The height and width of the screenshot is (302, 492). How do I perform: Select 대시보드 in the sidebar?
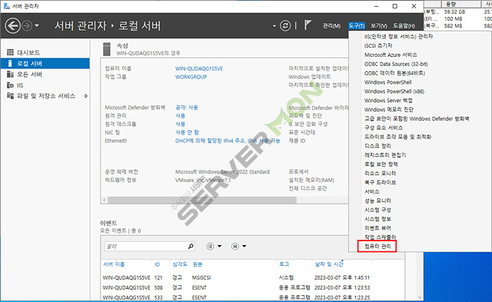pos(45,52)
